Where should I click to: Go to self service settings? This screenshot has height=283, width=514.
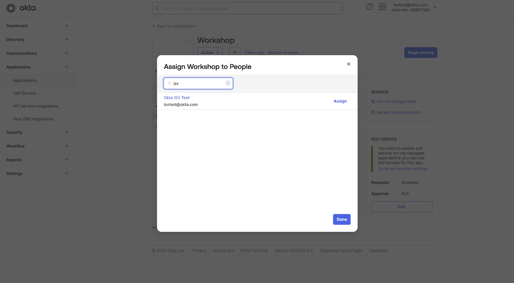click(403, 169)
